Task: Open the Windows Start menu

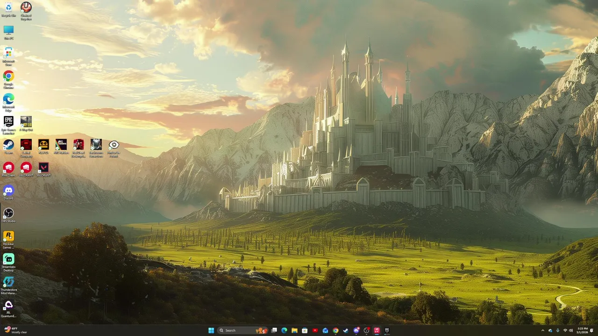Action: point(211,330)
